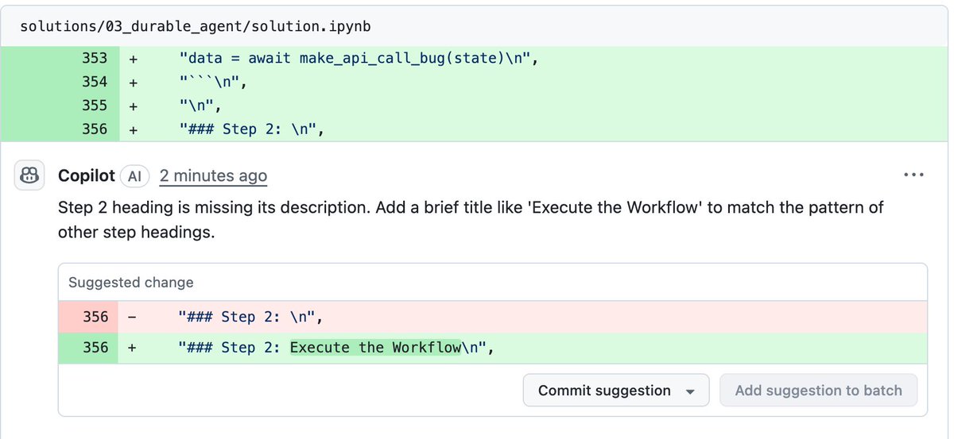Viewport: 954px width, 439px height.
Task: Click the AI badge beside Copilot
Action: 134,176
